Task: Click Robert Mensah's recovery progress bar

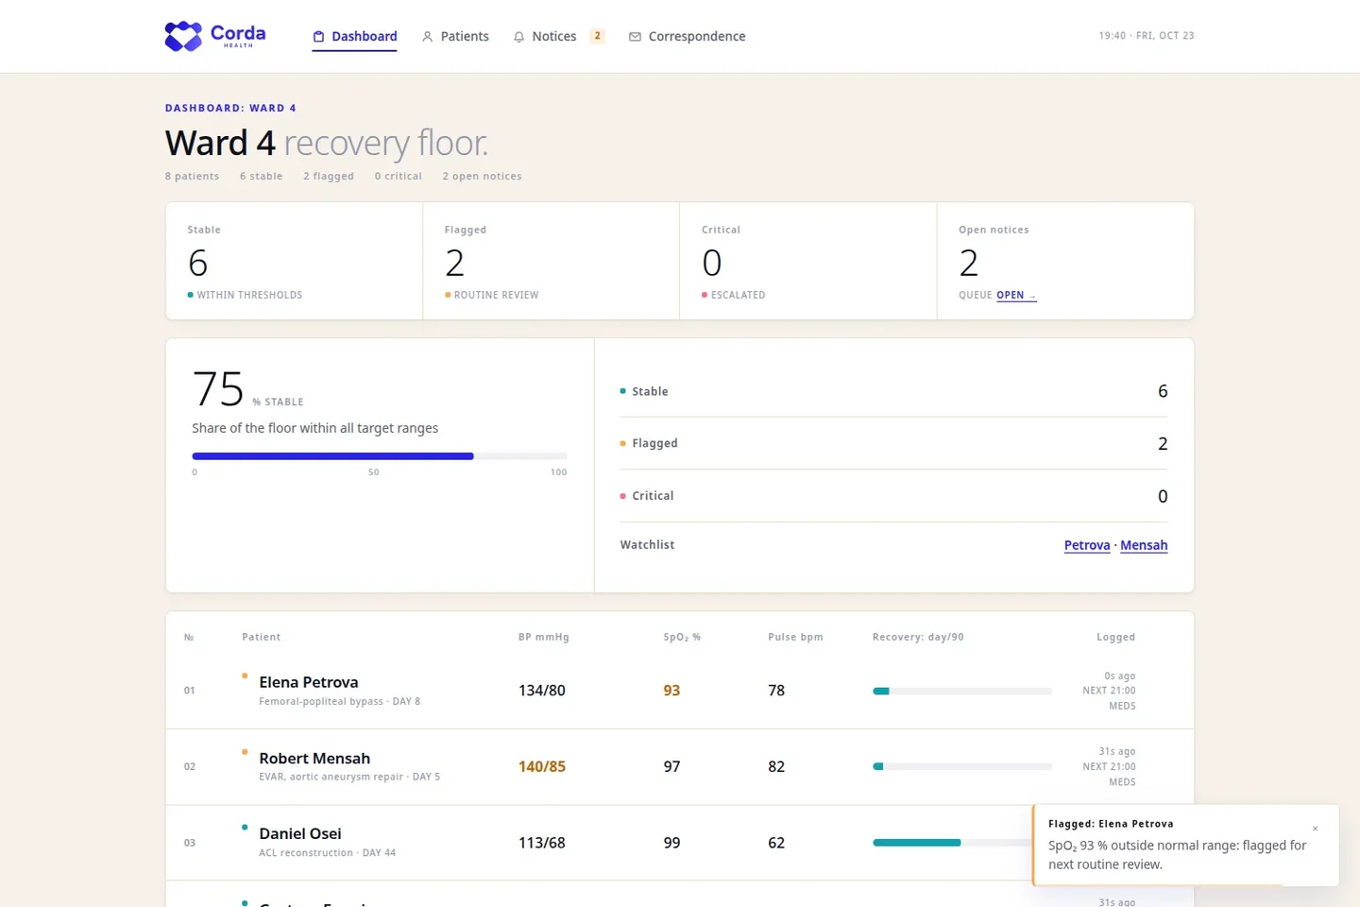Action: click(x=962, y=766)
